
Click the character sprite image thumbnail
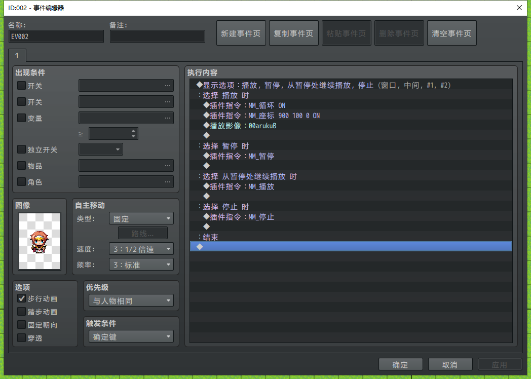click(x=40, y=241)
